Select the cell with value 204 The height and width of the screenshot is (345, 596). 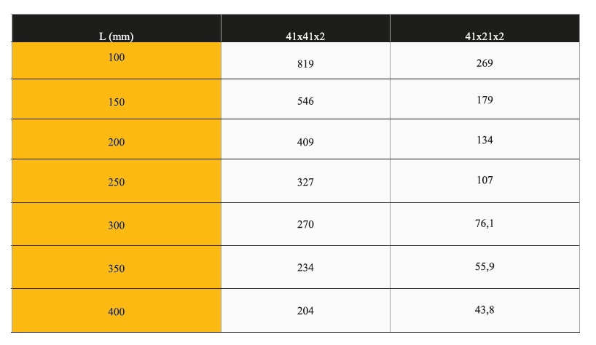(305, 311)
